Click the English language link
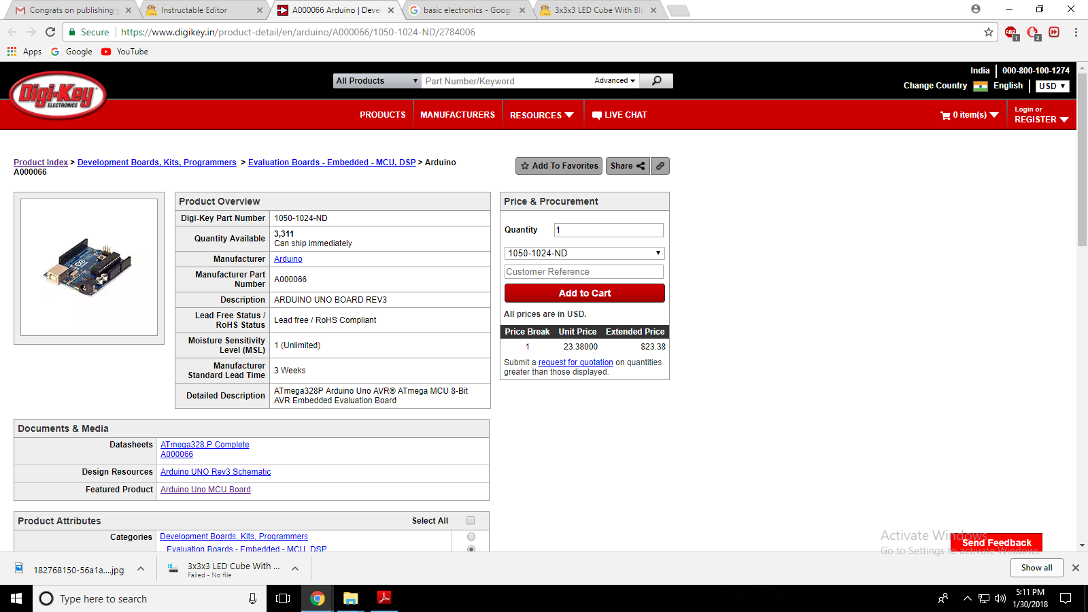Screen dimensions: 1088x612 pyautogui.click(x=1008, y=86)
